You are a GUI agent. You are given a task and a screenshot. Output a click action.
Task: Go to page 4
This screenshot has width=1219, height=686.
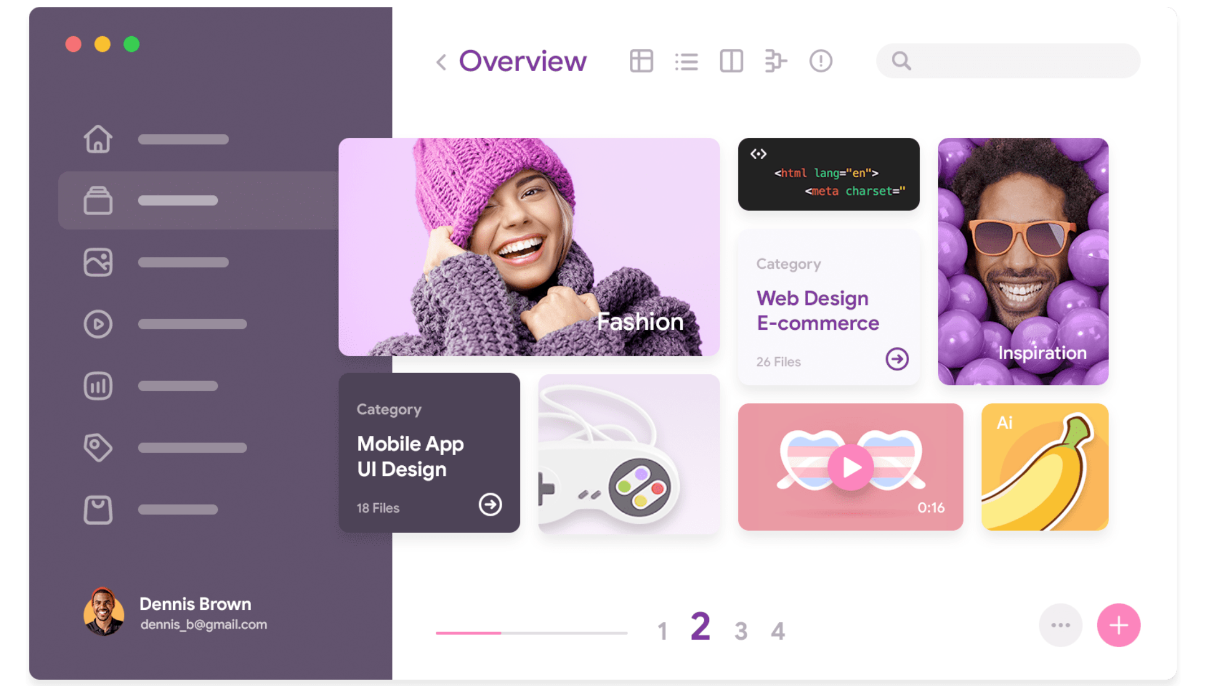[778, 631]
